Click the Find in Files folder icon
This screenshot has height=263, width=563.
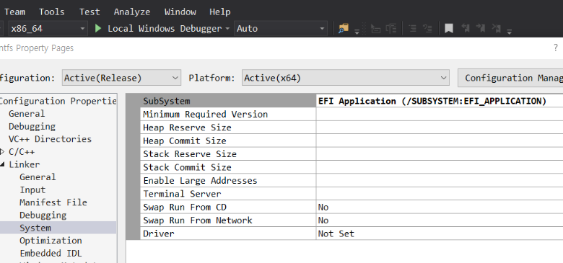(344, 28)
